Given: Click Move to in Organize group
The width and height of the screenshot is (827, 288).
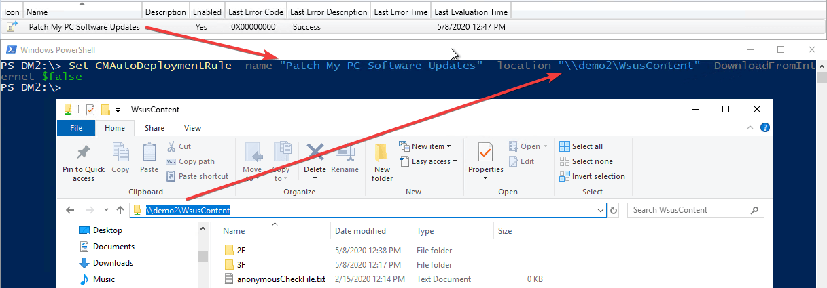Looking at the screenshot, I should click(252, 162).
